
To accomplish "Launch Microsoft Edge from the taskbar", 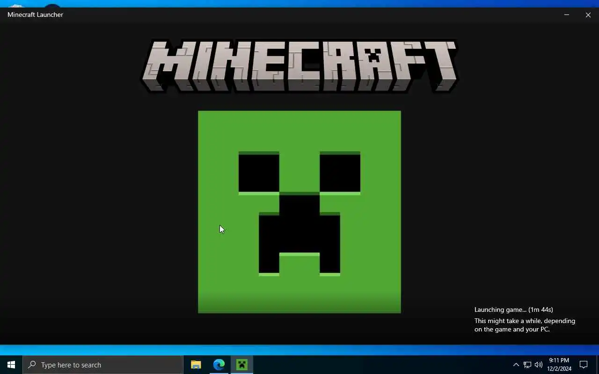I will point(219,365).
